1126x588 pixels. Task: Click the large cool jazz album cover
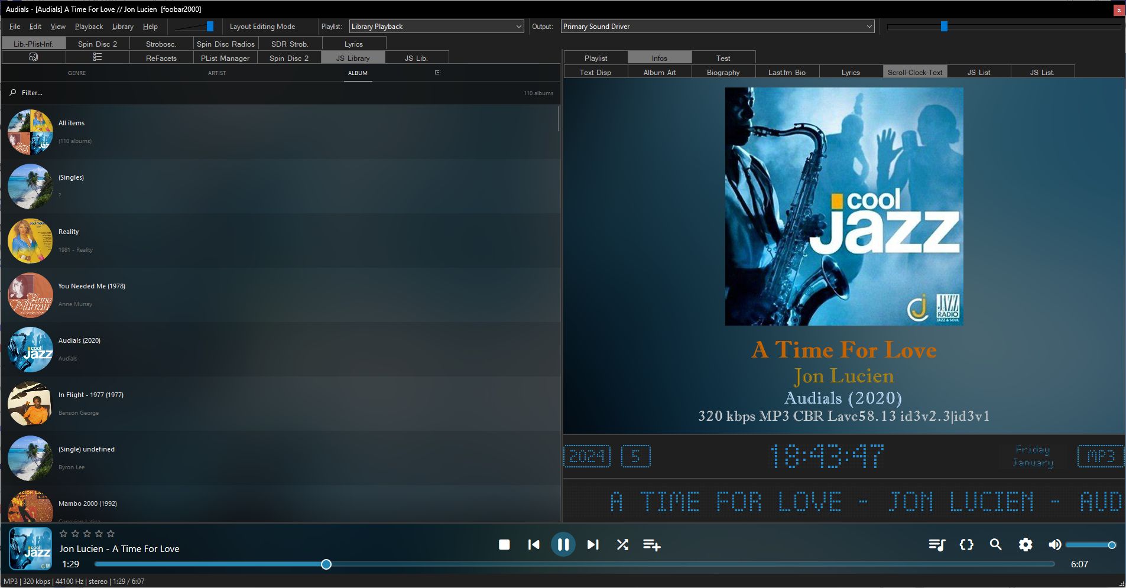844,207
